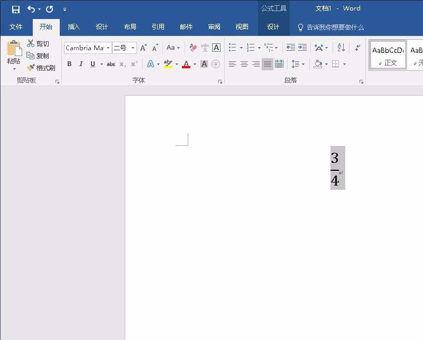Screen dimensions: 423x340
Task: Center-align the paragraph text
Action: point(244,64)
